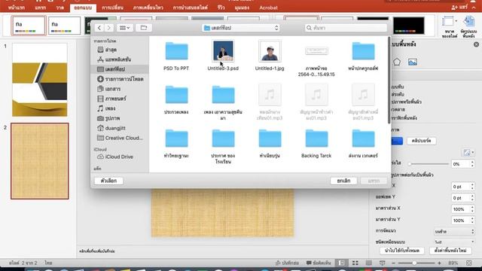Select the ประกาศ ของโรงเรียน folder
This screenshot has height=271, width=482.
(223, 147)
